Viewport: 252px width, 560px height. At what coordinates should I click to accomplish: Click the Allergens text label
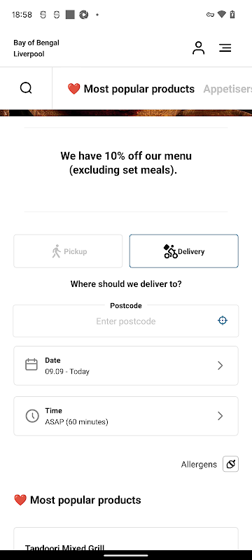199,464
